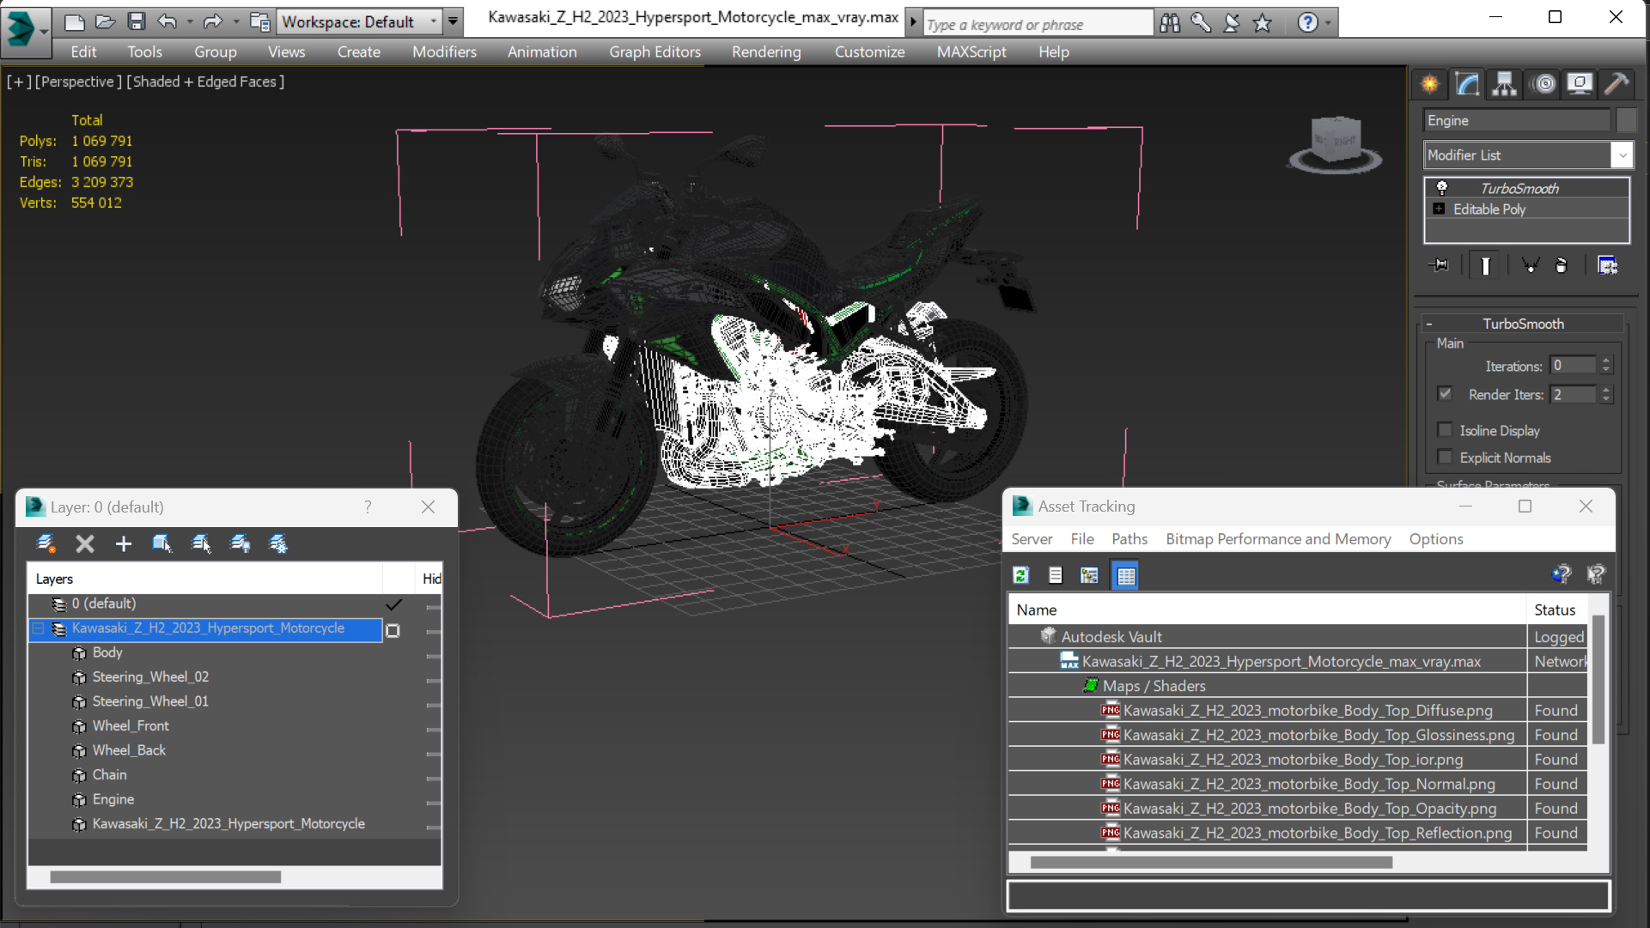This screenshot has height=928, width=1650.
Task: Add new layer with plus icon
Action: [124, 543]
